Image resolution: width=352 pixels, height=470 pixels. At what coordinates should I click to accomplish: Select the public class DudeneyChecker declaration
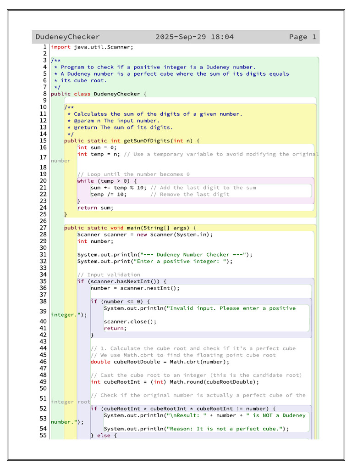click(x=99, y=94)
